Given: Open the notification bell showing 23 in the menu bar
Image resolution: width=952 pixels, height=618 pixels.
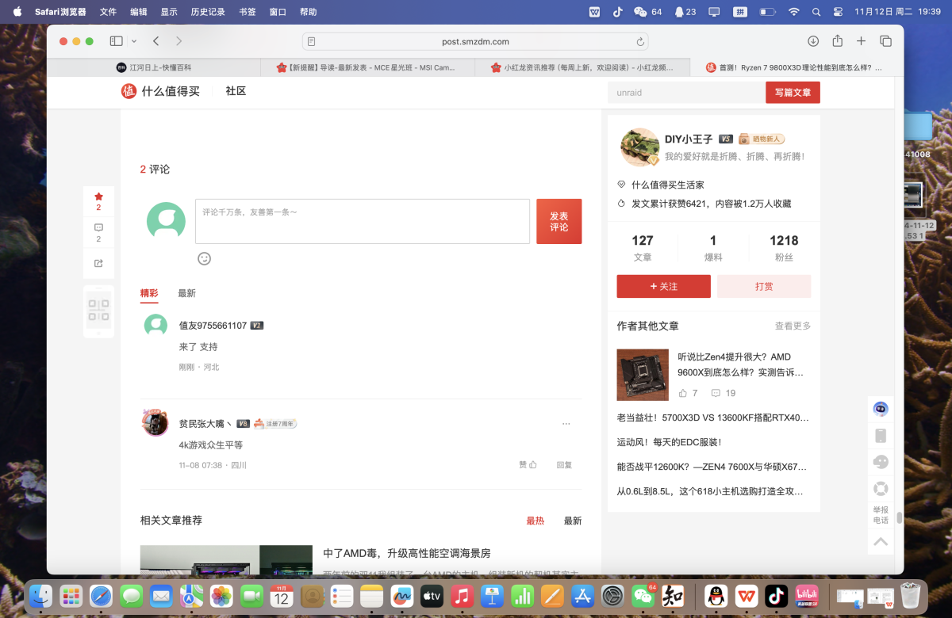Looking at the screenshot, I should [685, 12].
